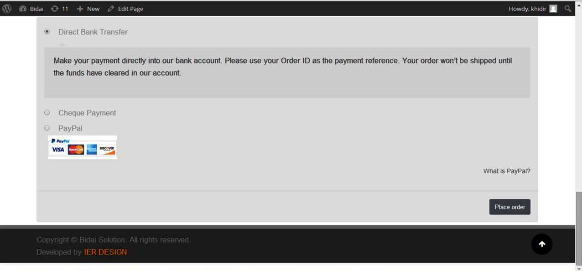Click the Edit Page text link
Viewport: 582px width, 271px height.
tap(130, 9)
